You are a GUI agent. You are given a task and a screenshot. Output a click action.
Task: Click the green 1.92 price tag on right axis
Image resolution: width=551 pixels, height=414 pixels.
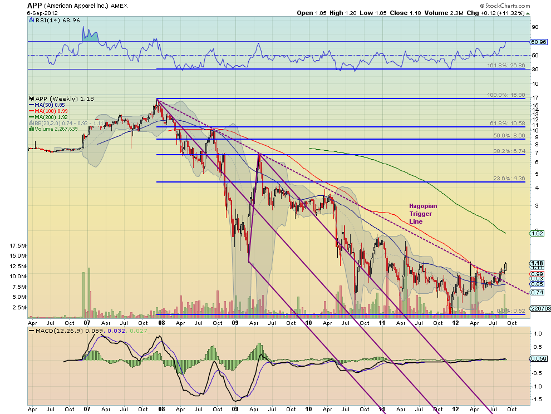coord(538,233)
